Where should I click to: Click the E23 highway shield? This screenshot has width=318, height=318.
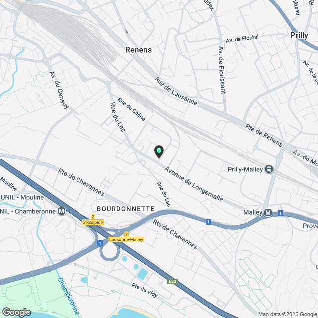[x=172, y=281]
